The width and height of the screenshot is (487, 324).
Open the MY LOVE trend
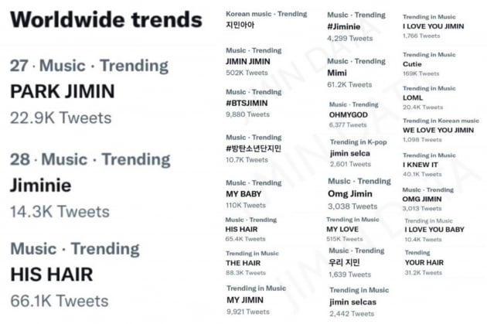click(x=342, y=229)
